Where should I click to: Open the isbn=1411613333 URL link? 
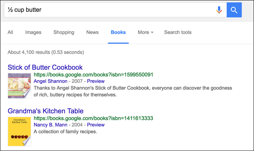click(x=93, y=118)
